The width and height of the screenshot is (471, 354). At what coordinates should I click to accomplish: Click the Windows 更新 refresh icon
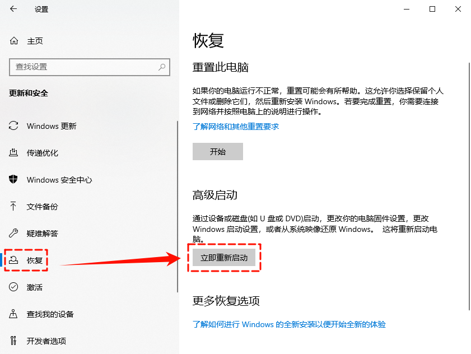click(13, 125)
